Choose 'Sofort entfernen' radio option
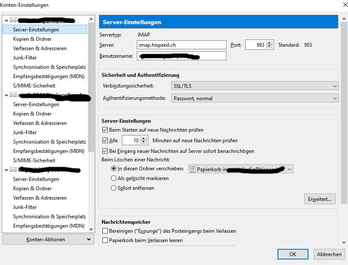Viewport: 348px width, 265px height. (x=113, y=188)
